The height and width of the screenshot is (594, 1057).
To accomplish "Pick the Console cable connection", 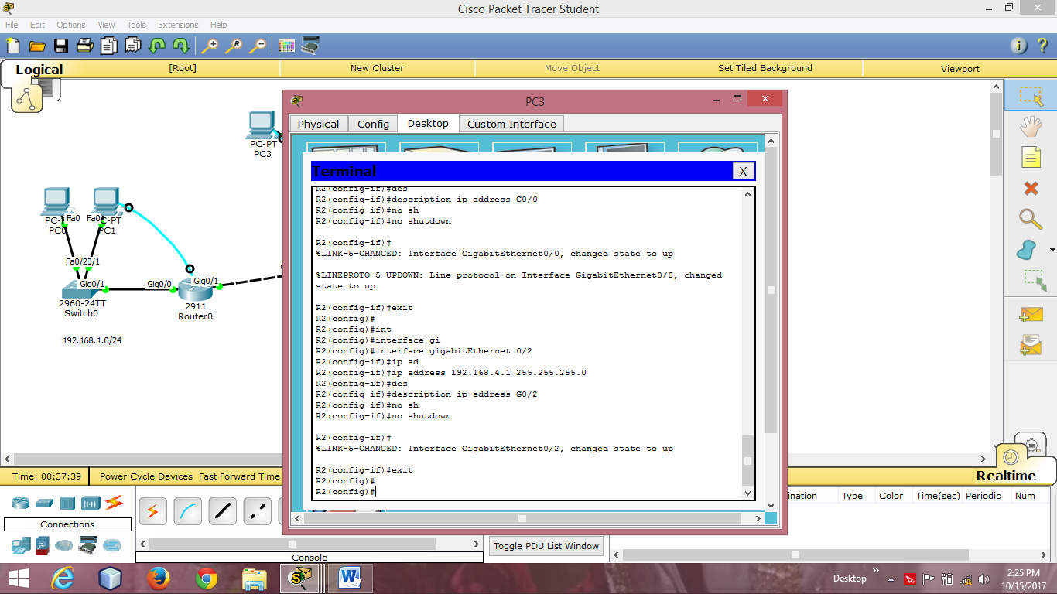I will click(187, 510).
